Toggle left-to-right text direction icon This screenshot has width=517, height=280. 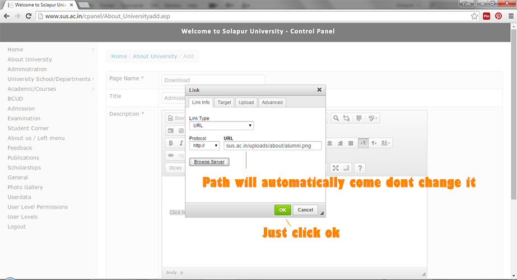coord(363,143)
